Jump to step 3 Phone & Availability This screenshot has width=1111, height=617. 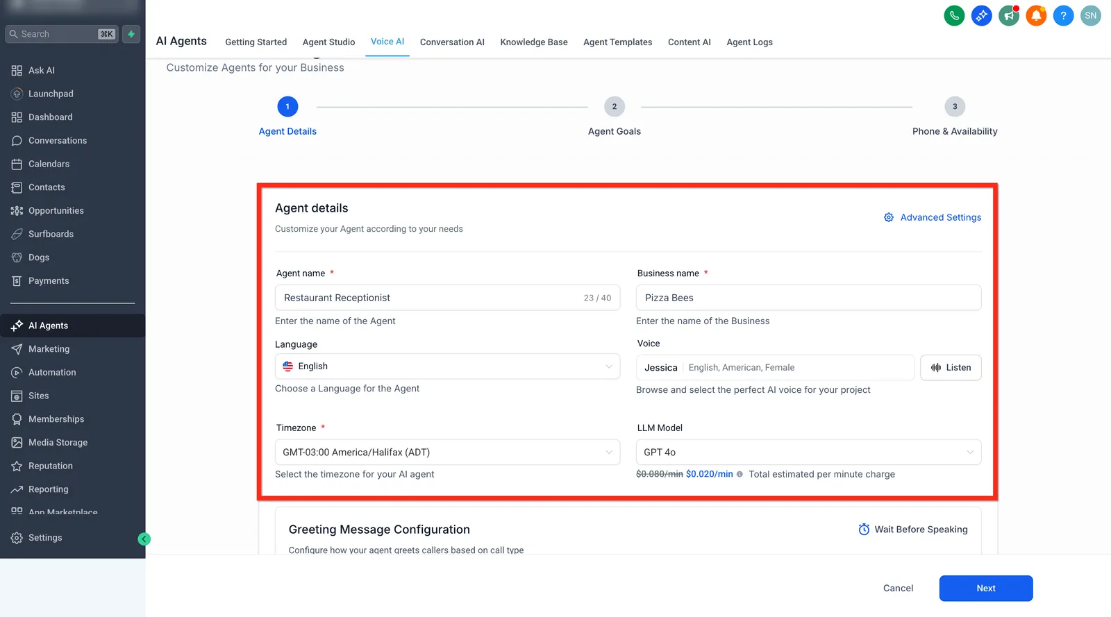point(955,106)
